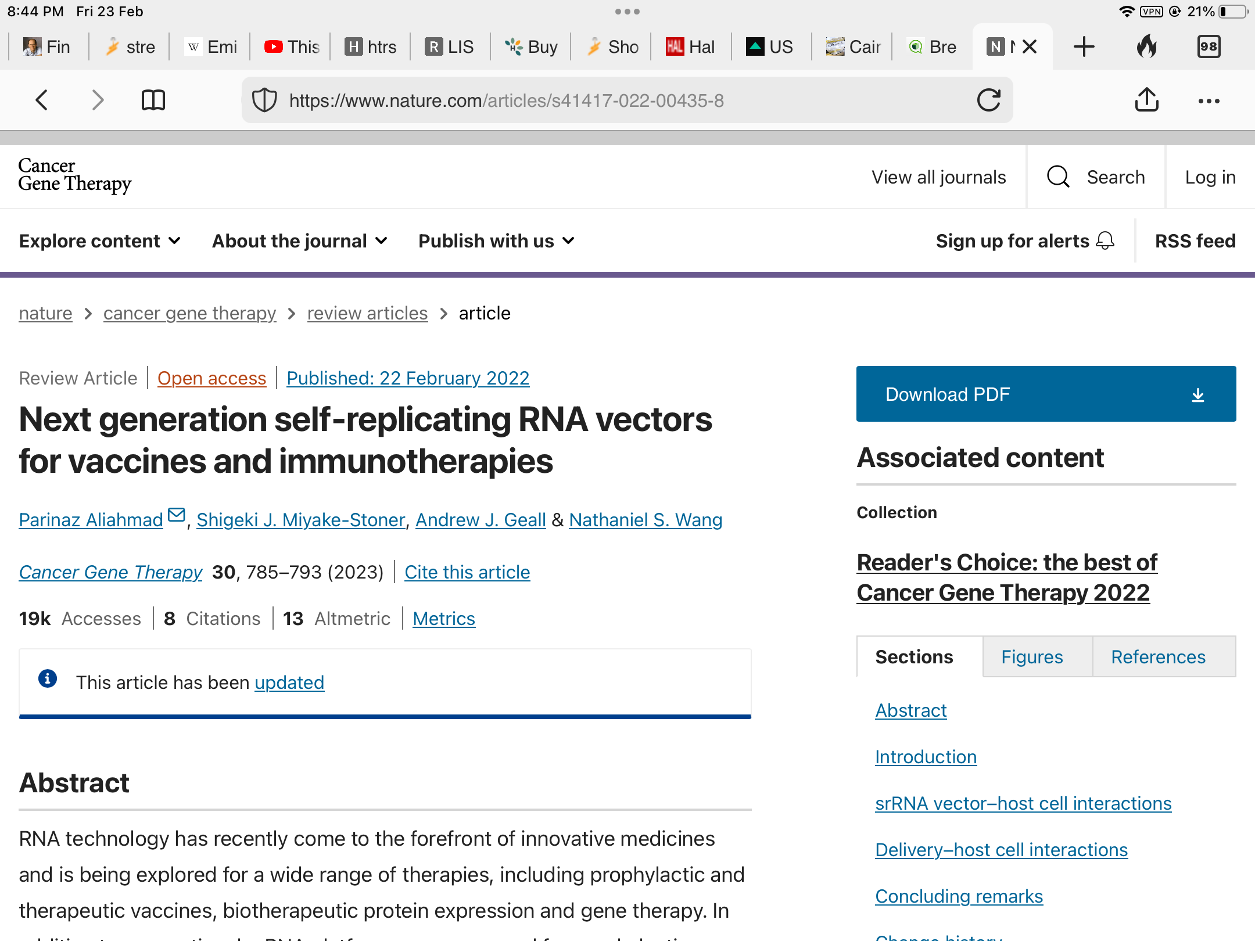The height and width of the screenshot is (941, 1255).
Task: Click the Published: 22 February 2022 link
Action: tap(408, 378)
